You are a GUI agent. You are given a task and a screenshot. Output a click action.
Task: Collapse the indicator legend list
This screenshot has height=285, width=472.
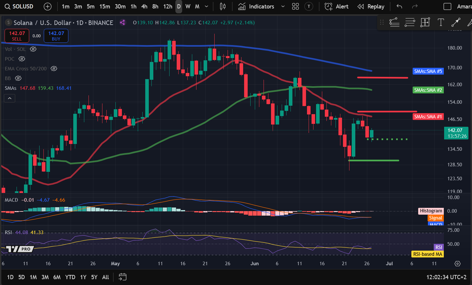[x=10, y=98]
